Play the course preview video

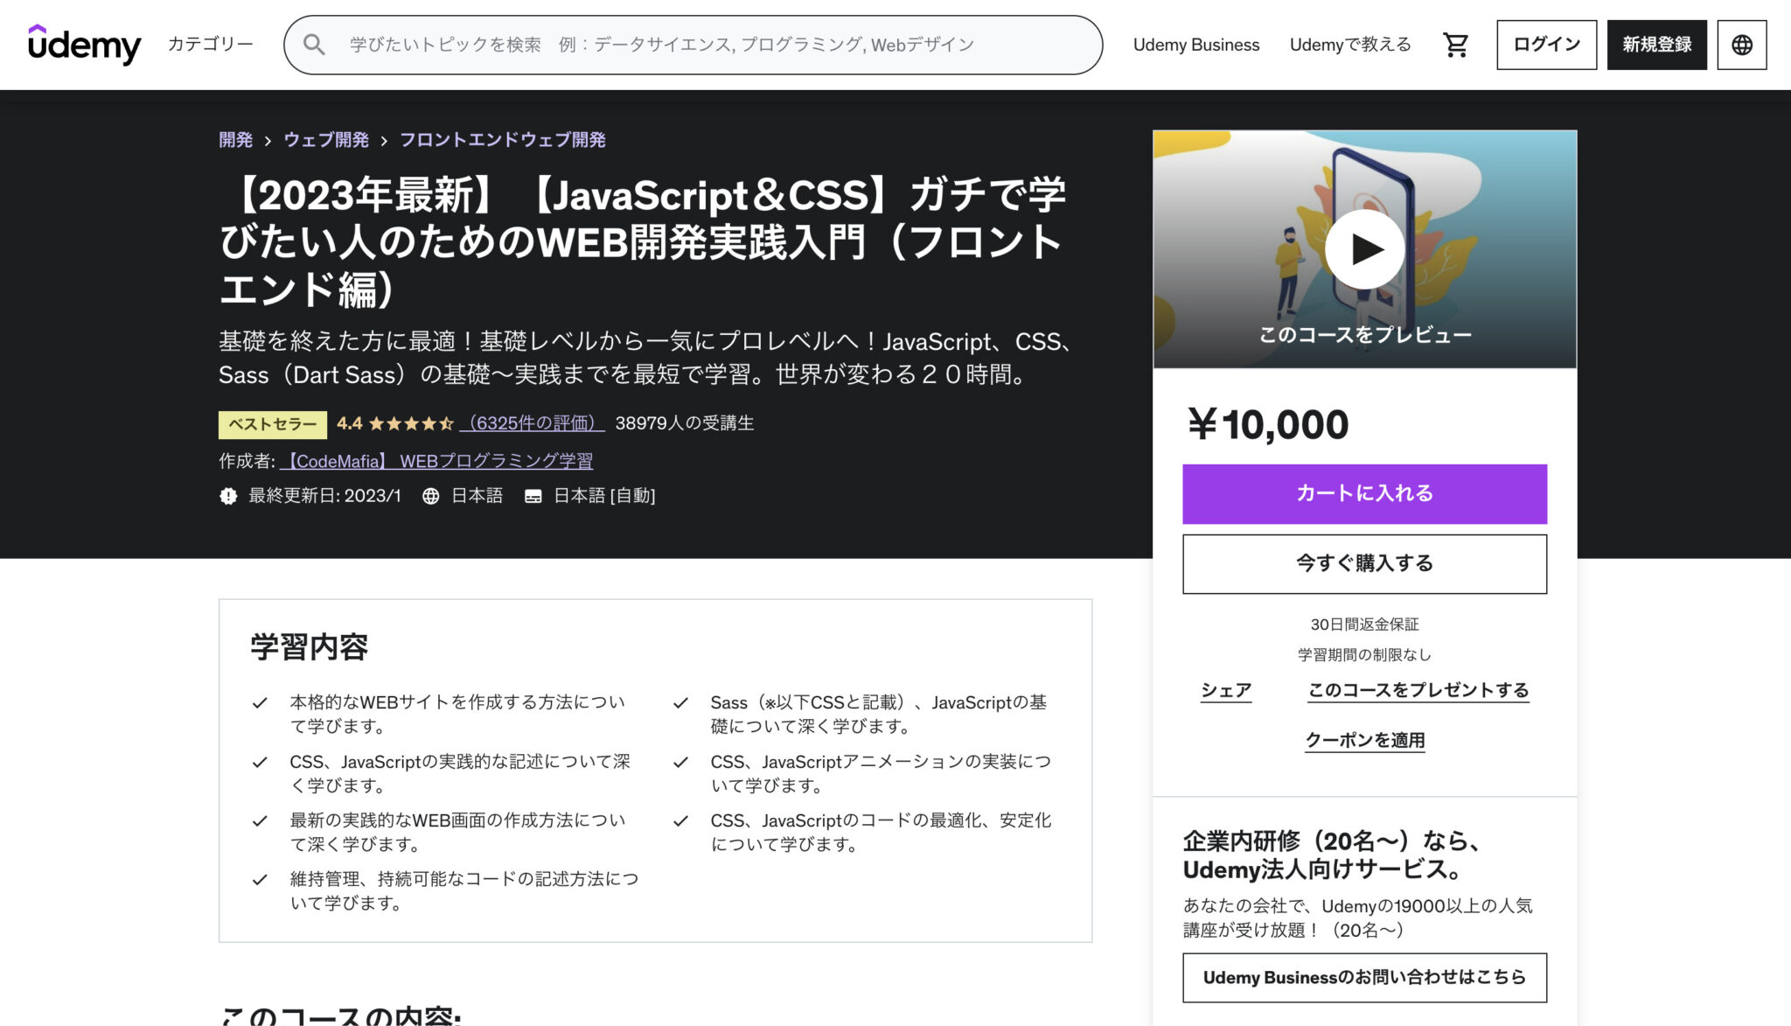[x=1364, y=248]
